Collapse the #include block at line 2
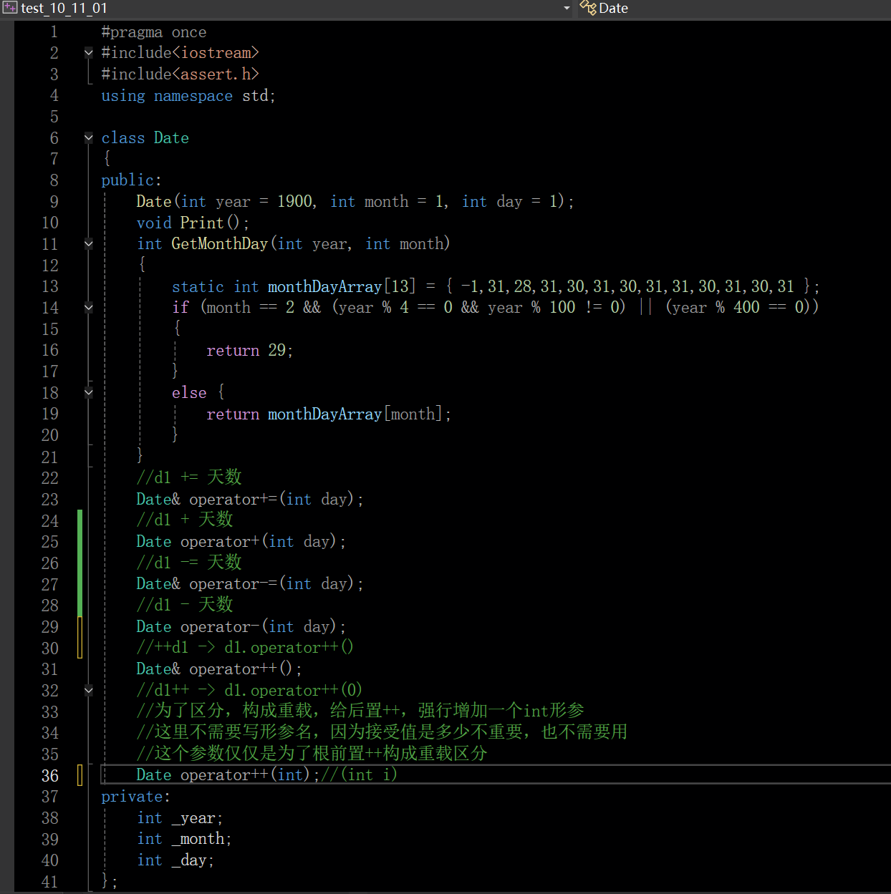The width and height of the screenshot is (891, 894). [89, 52]
